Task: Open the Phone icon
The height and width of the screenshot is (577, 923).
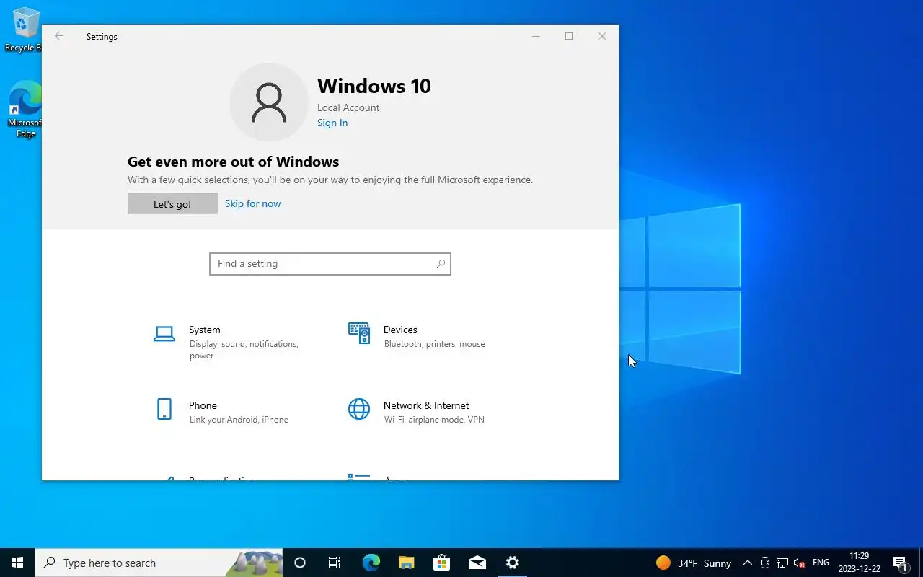Action: click(164, 409)
